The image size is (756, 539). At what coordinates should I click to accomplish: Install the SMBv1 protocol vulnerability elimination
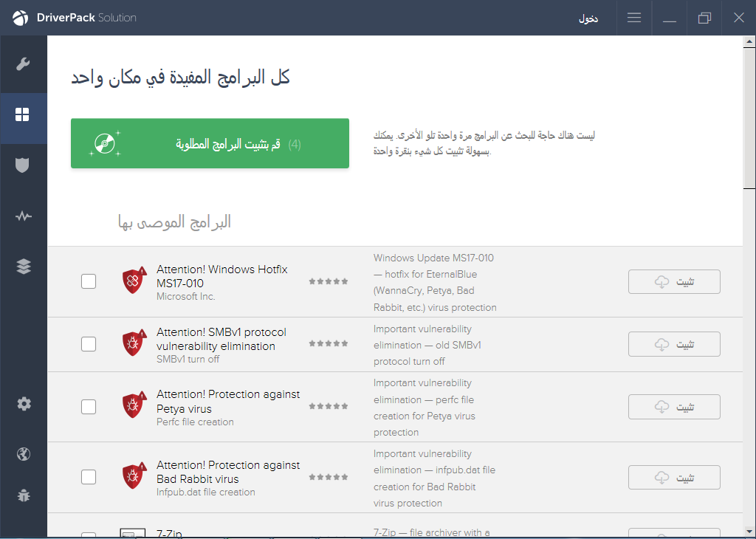[x=674, y=344]
